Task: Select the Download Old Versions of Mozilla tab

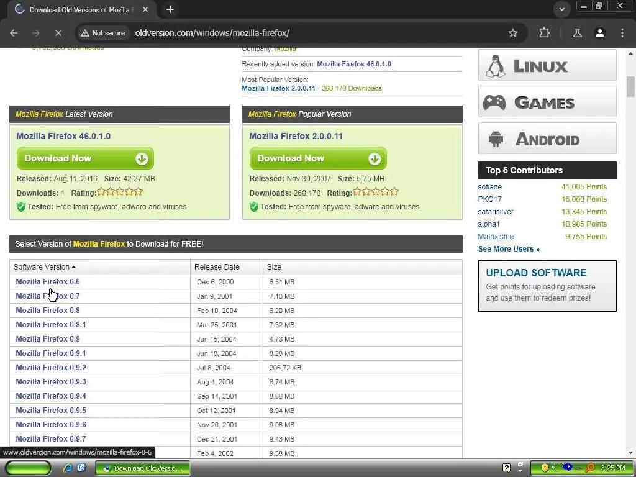Action: tap(79, 10)
